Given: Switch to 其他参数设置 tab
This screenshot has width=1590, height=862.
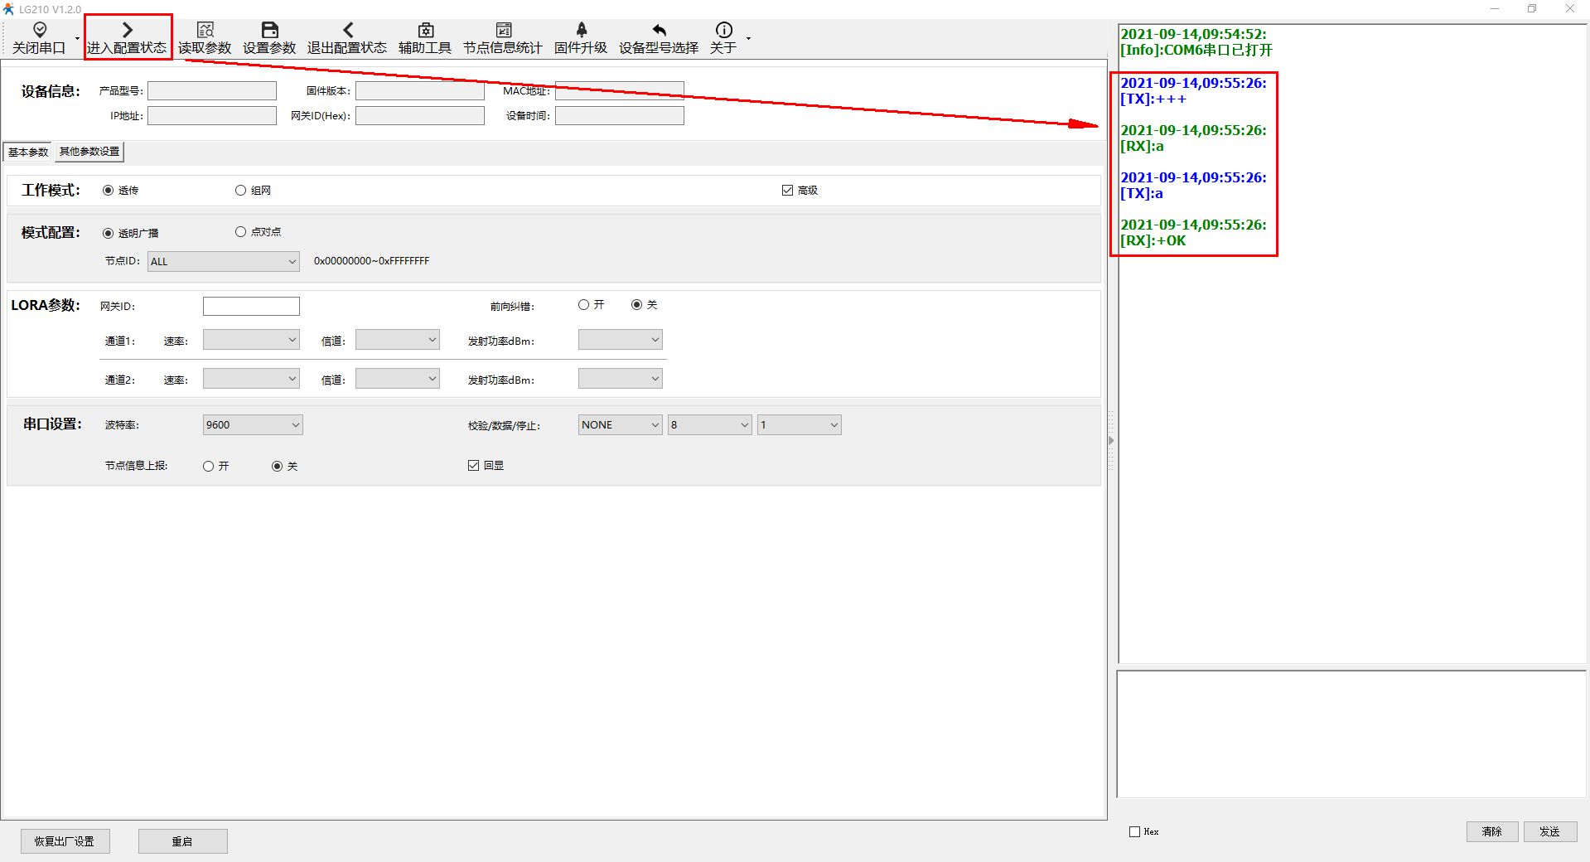Looking at the screenshot, I should (89, 152).
